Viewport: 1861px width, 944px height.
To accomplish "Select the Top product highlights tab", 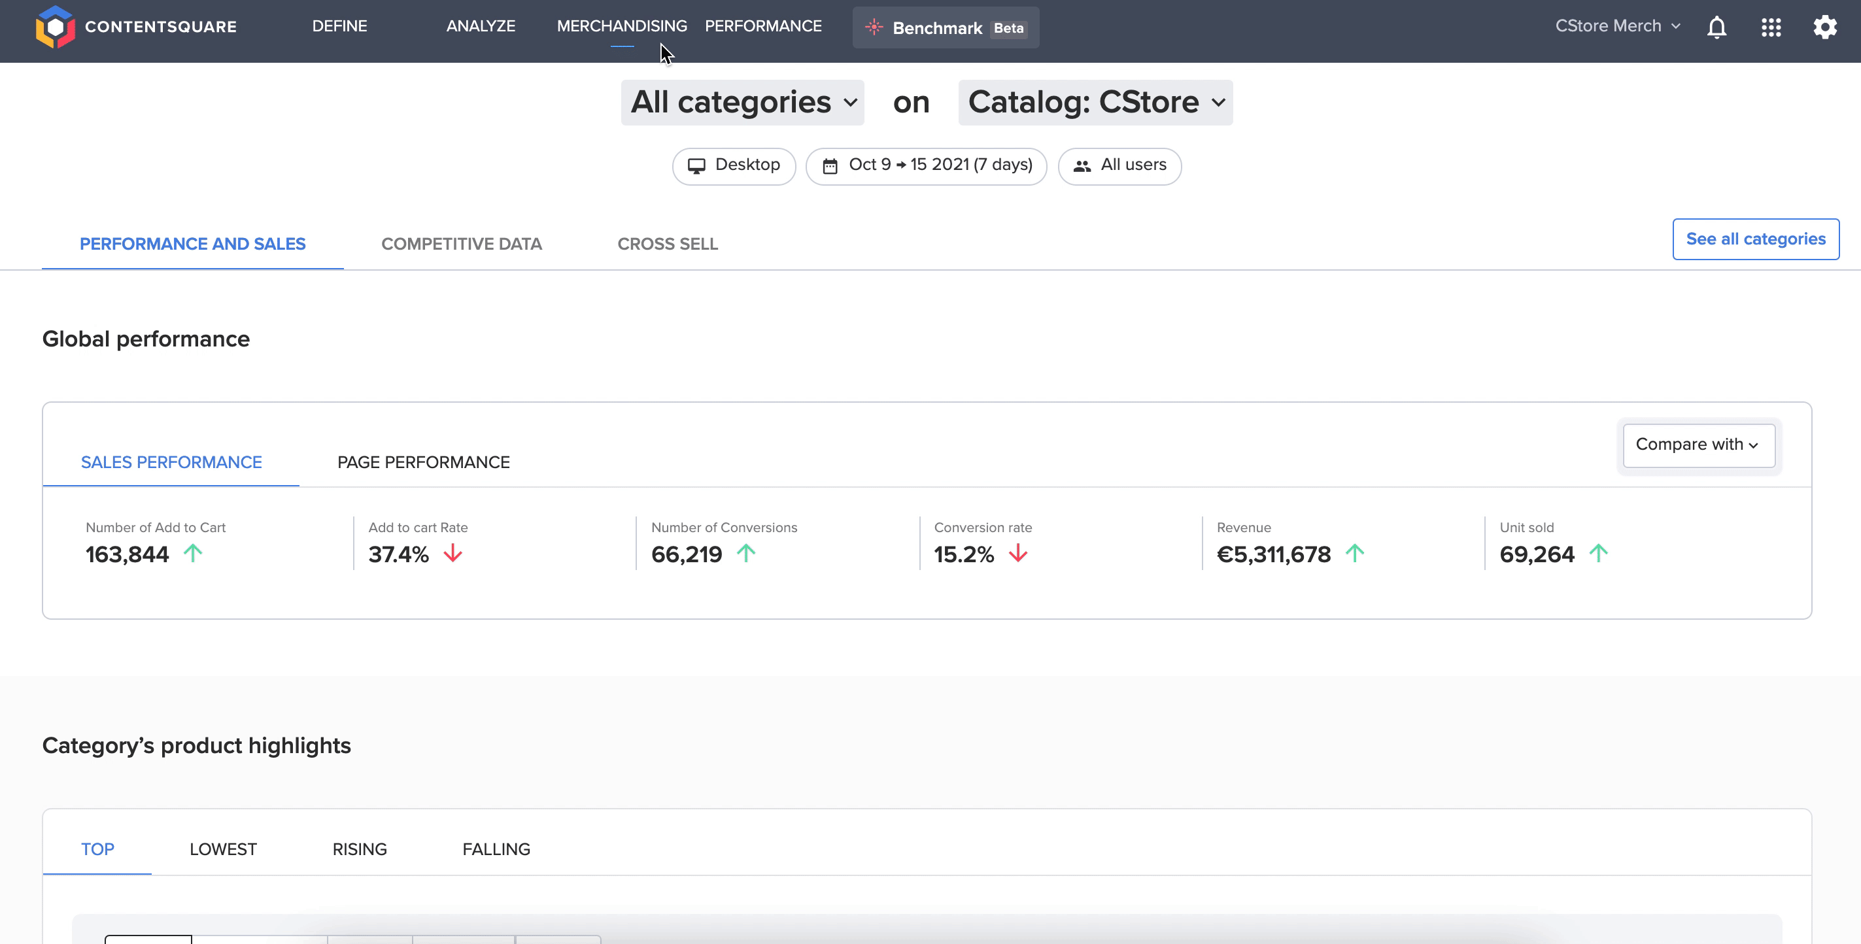I will coord(97,849).
